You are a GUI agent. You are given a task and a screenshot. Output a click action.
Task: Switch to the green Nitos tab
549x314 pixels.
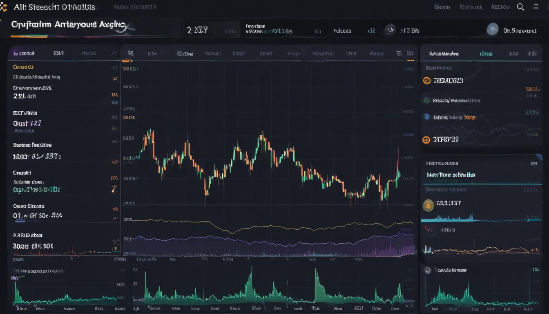pos(485,53)
